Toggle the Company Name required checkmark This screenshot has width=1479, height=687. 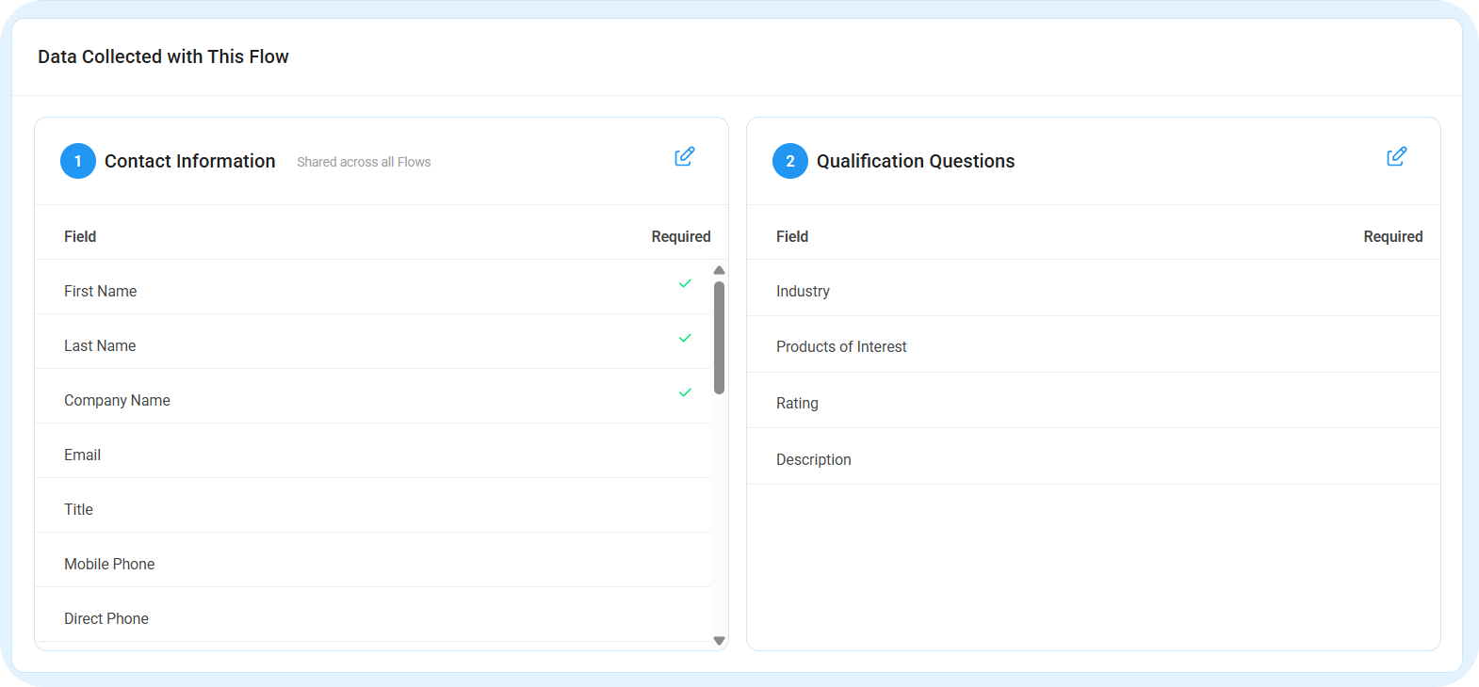coord(685,392)
